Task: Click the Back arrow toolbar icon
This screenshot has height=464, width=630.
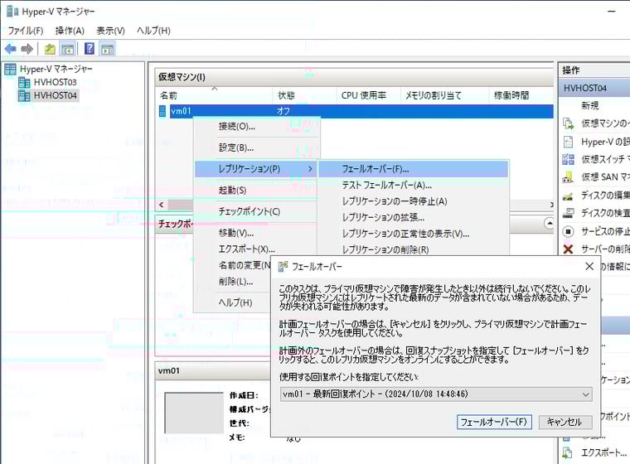Action: coord(11,49)
